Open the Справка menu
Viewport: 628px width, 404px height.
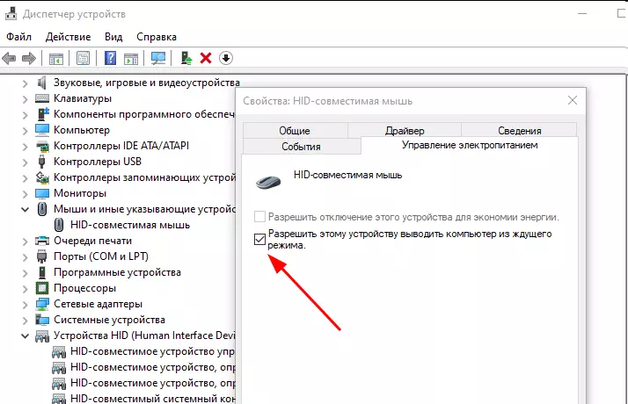click(157, 37)
